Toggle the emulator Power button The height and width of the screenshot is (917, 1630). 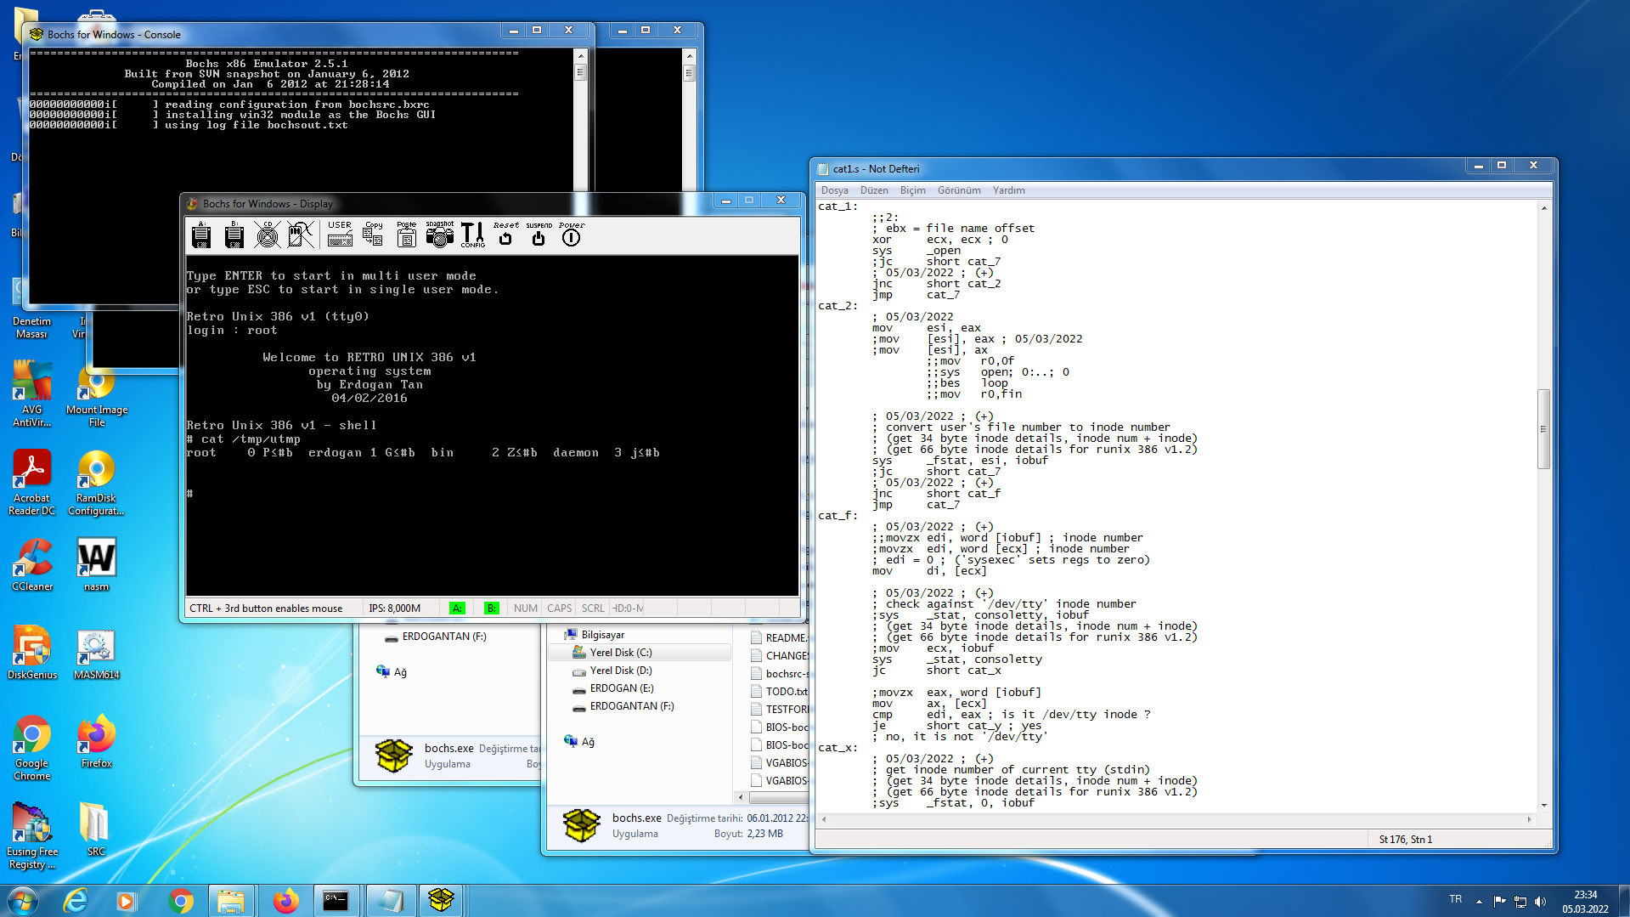(572, 235)
